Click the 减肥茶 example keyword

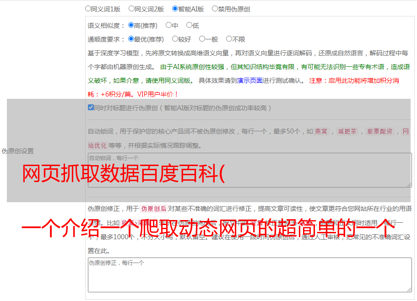click(x=347, y=131)
